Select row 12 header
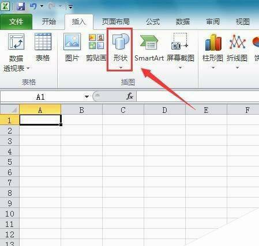The height and width of the screenshot is (246, 259). click(x=10, y=234)
